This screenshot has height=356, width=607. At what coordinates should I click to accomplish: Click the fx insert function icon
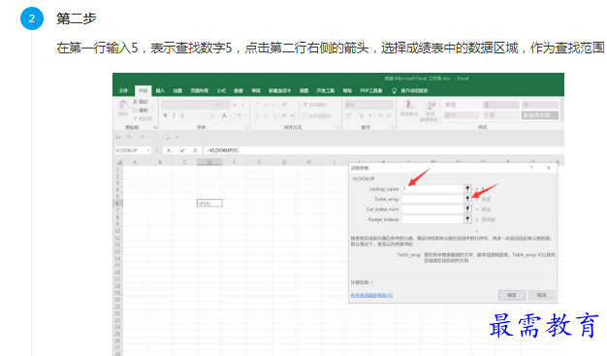[196, 150]
